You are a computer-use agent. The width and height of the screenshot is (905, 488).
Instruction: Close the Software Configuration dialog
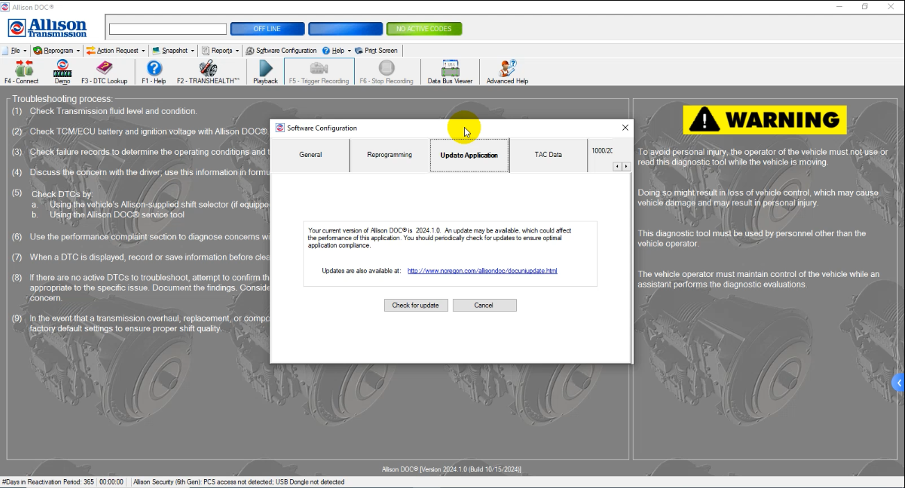(x=624, y=128)
